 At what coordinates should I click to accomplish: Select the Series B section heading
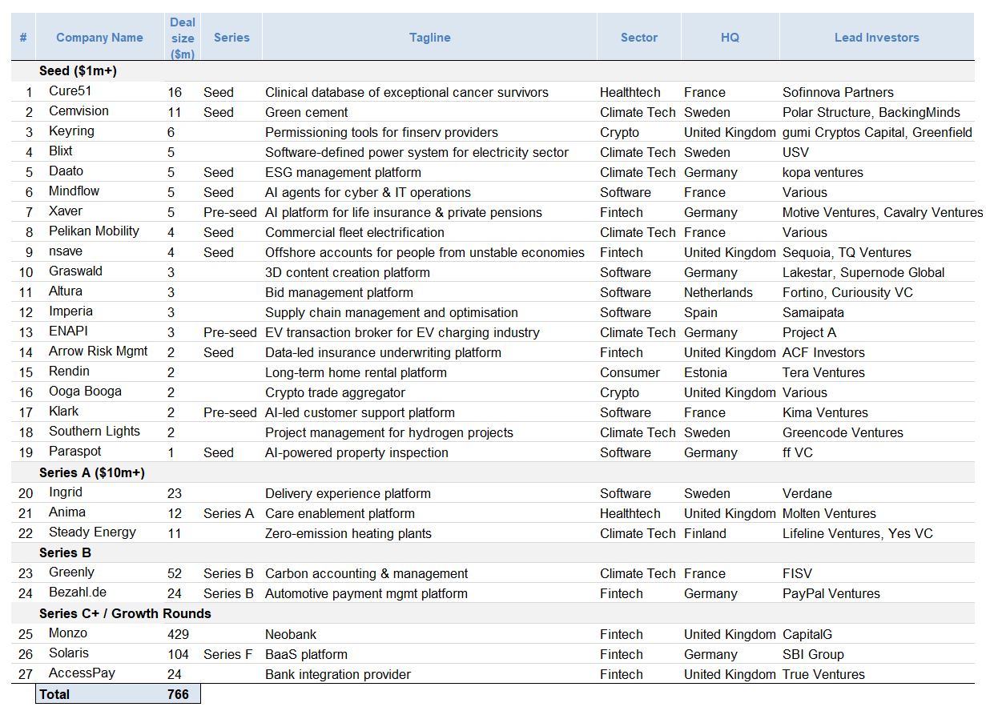65,553
